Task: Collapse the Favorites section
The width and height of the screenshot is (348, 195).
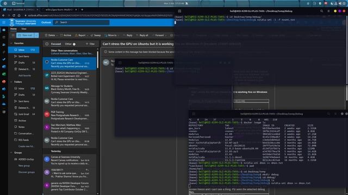Action: pyautogui.click(x=11, y=43)
